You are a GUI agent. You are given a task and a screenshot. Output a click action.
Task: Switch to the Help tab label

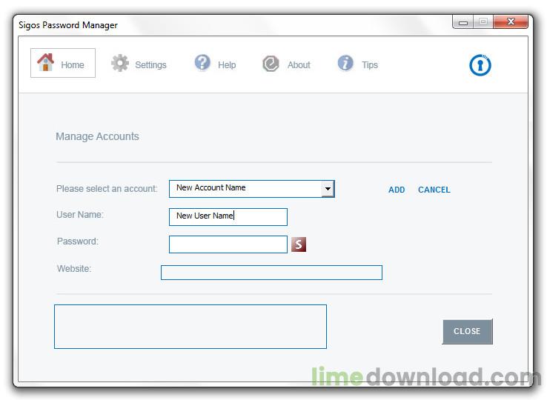[x=227, y=65]
